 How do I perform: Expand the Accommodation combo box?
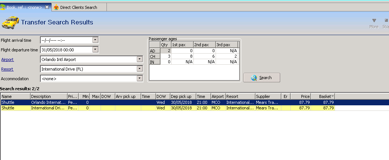[140, 79]
